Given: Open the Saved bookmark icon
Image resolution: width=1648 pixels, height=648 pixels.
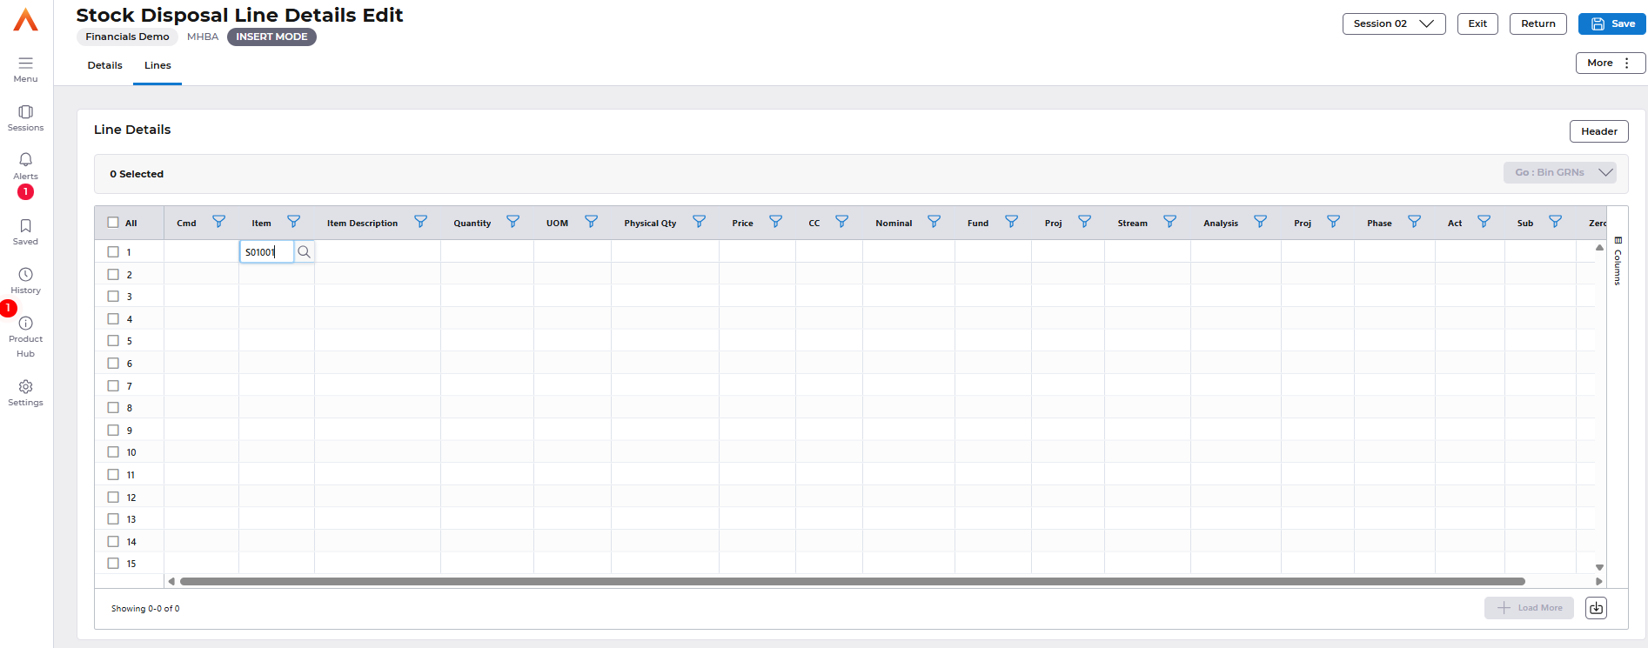Looking at the screenshot, I should [26, 225].
